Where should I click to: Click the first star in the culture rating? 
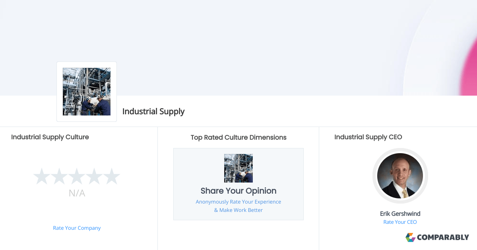tap(42, 176)
